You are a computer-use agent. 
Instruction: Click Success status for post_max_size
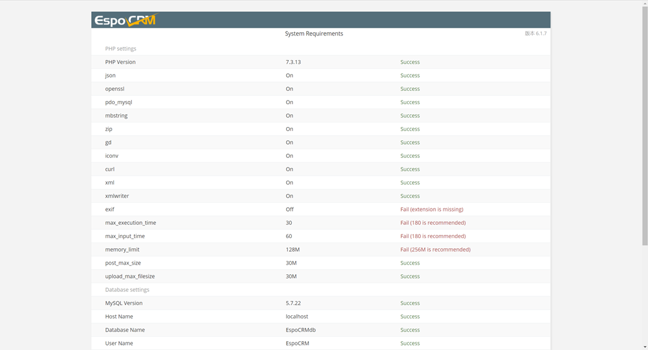410,263
